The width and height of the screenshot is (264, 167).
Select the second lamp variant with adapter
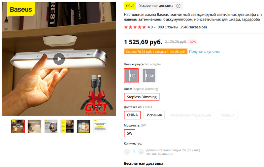(149, 76)
